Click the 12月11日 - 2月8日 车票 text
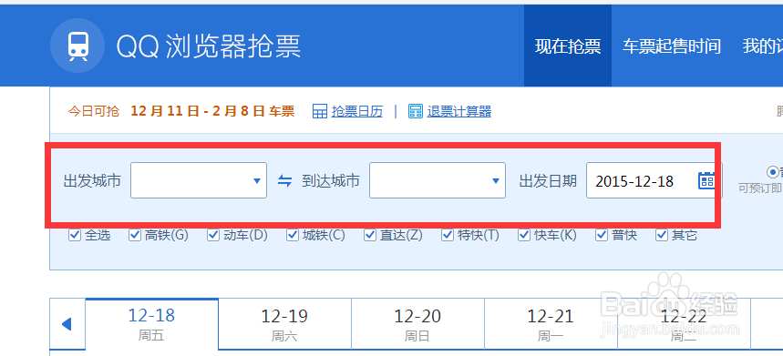The image size is (783, 356). point(212,111)
